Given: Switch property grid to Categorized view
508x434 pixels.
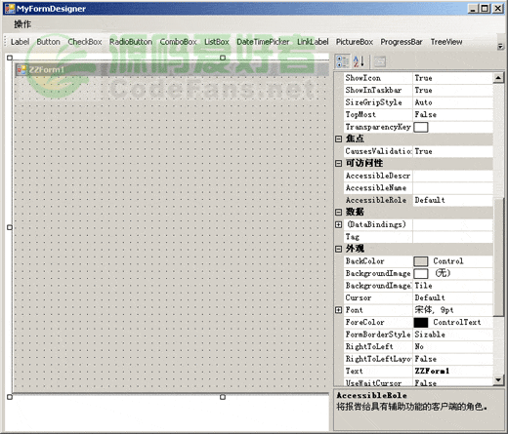Looking at the screenshot, I should tap(342, 61).
